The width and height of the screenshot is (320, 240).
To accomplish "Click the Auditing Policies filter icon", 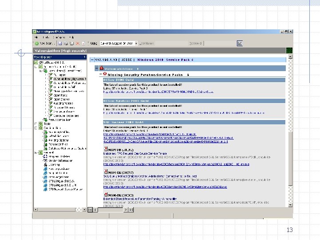I will pyautogui.click(x=50, y=103).
